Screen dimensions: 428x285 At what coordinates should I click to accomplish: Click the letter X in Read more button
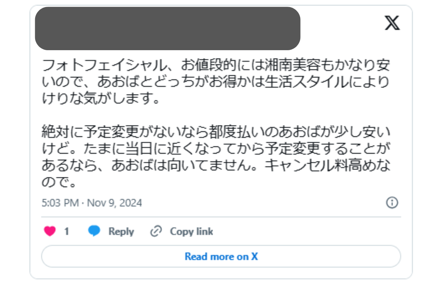(x=255, y=257)
